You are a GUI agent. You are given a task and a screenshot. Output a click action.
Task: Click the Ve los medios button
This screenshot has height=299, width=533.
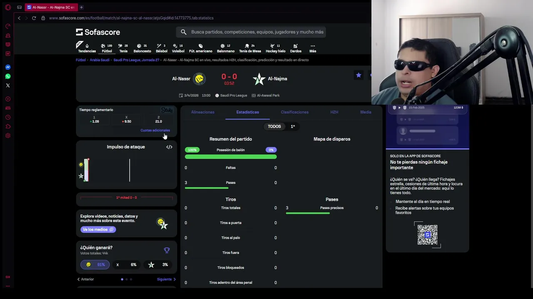98,230
